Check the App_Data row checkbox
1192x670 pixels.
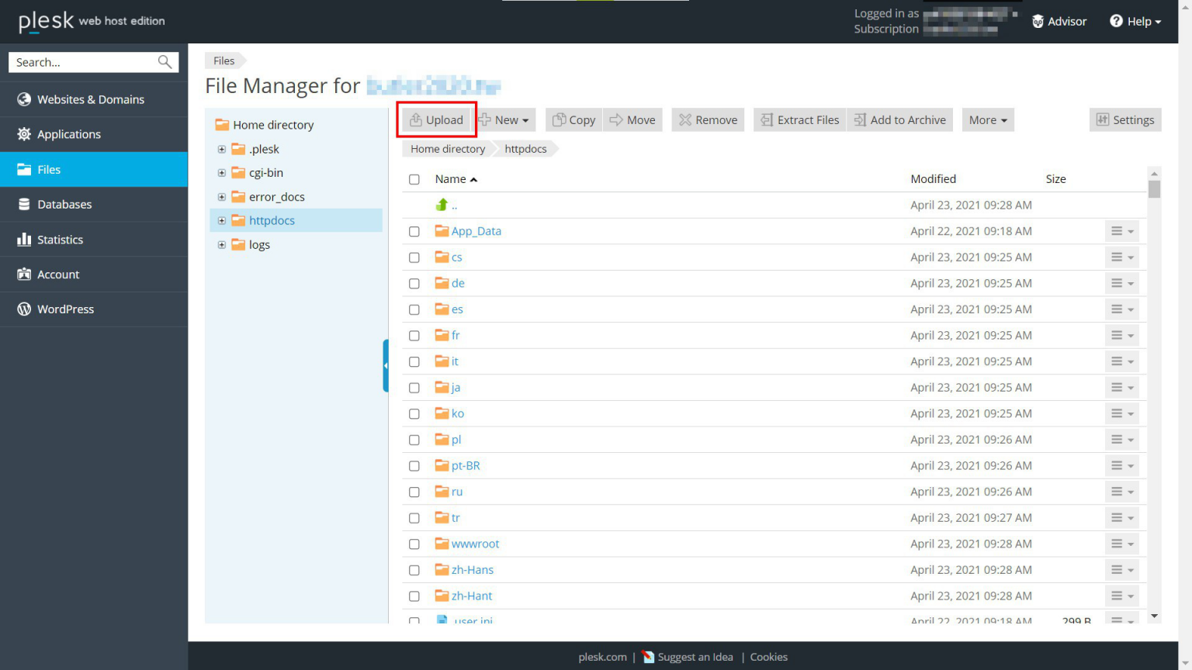click(414, 231)
